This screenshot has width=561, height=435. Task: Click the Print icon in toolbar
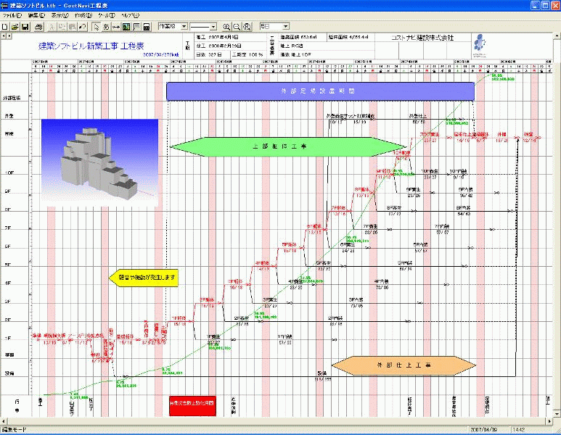point(38,27)
